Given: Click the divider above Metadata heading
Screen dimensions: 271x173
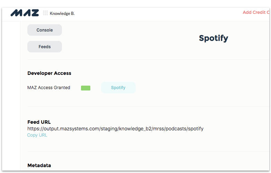Looking at the screenshot, I should click(148, 152).
